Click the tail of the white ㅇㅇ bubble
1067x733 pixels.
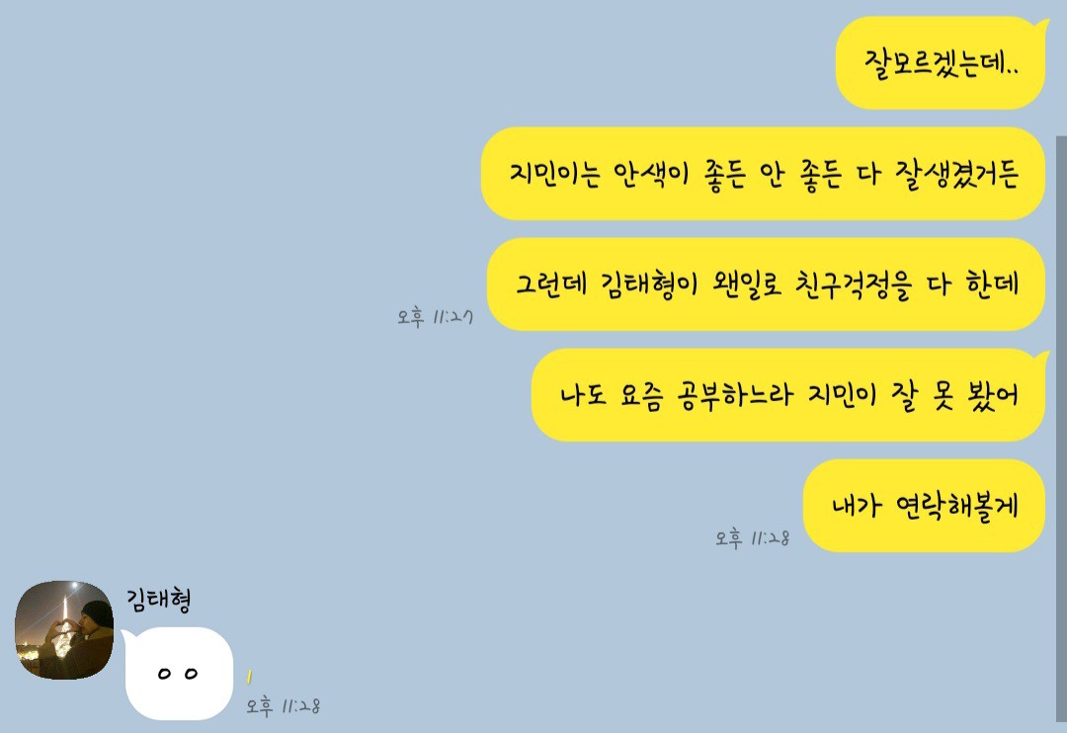pyautogui.click(x=127, y=638)
